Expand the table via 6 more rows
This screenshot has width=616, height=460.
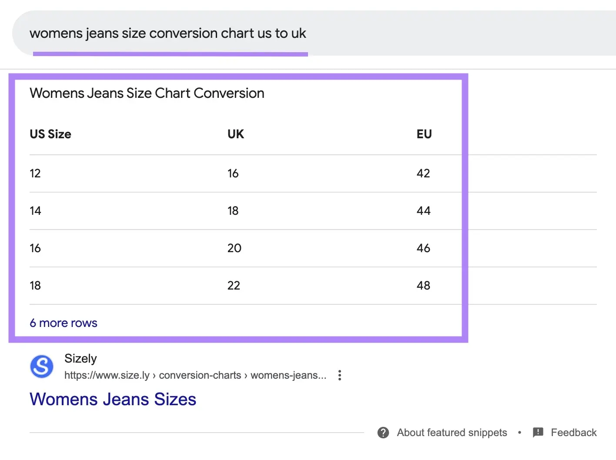63,323
